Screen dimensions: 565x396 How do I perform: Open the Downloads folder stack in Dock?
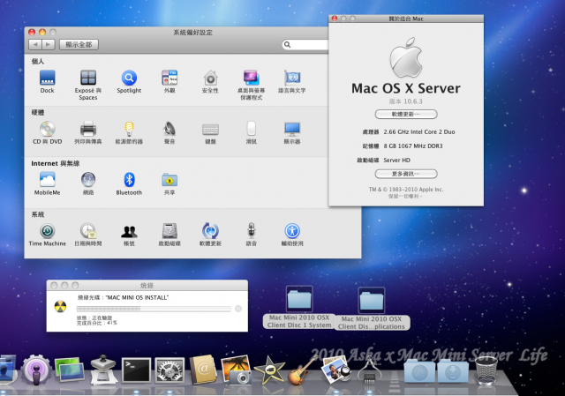pyautogui.click(x=453, y=370)
